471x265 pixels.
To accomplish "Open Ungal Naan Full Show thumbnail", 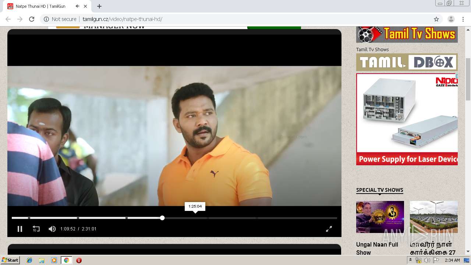I will point(380,217).
